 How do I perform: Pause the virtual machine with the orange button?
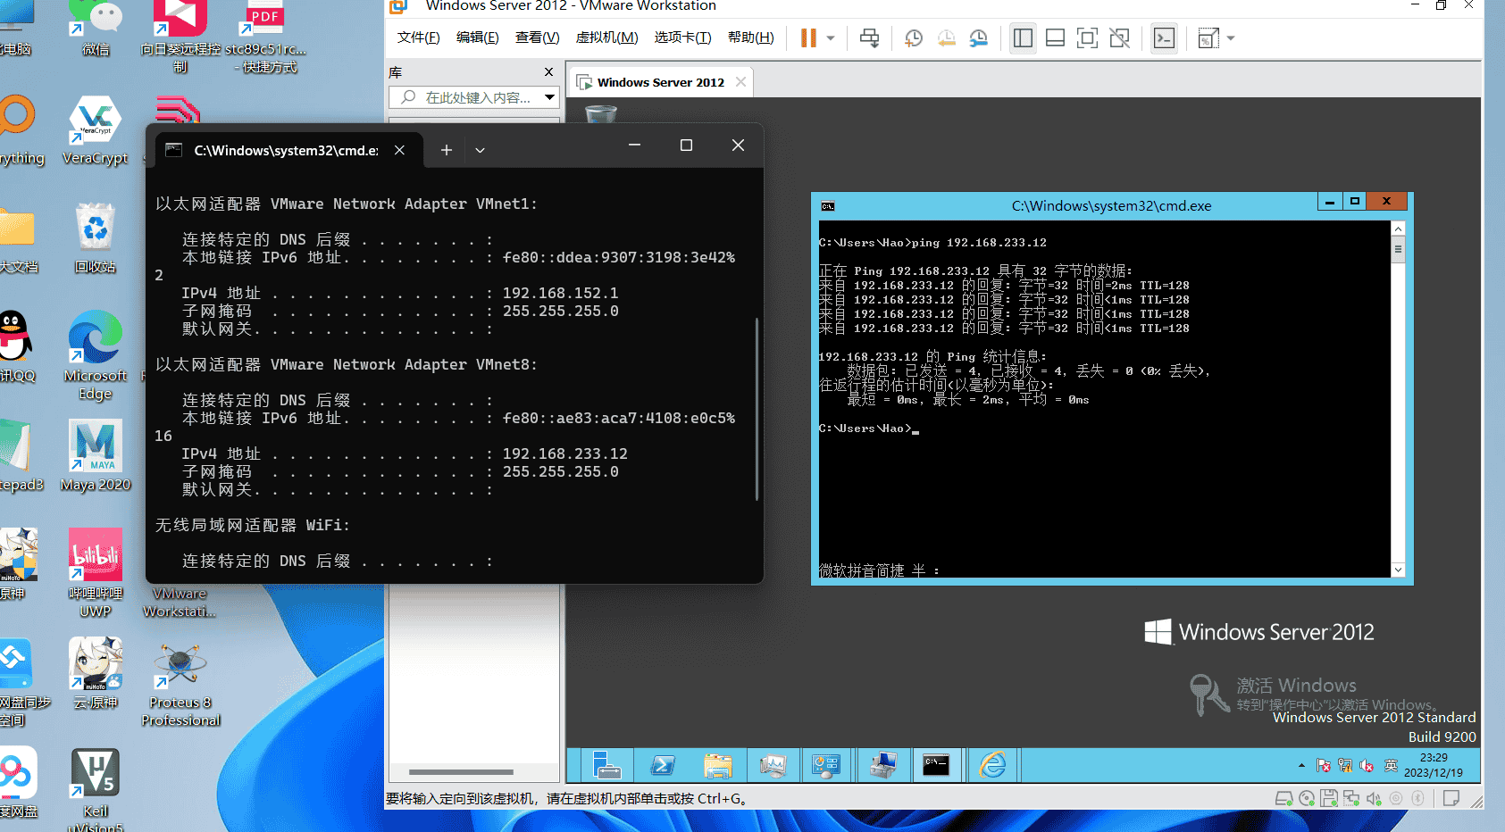click(x=808, y=38)
